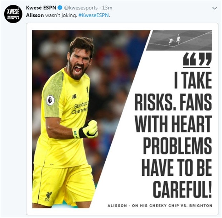This screenshot has height=218, width=222.
Task: Click the blue verified badge
Action: [60, 8]
